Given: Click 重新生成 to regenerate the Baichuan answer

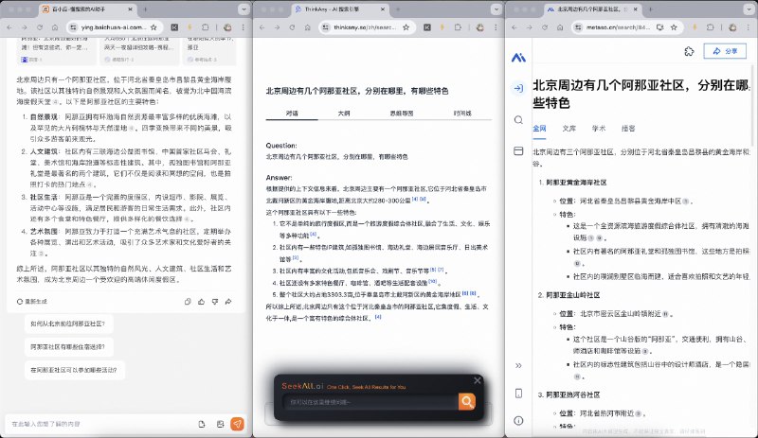Looking at the screenshot, I should pyautogui.click(x=32, y=302).
